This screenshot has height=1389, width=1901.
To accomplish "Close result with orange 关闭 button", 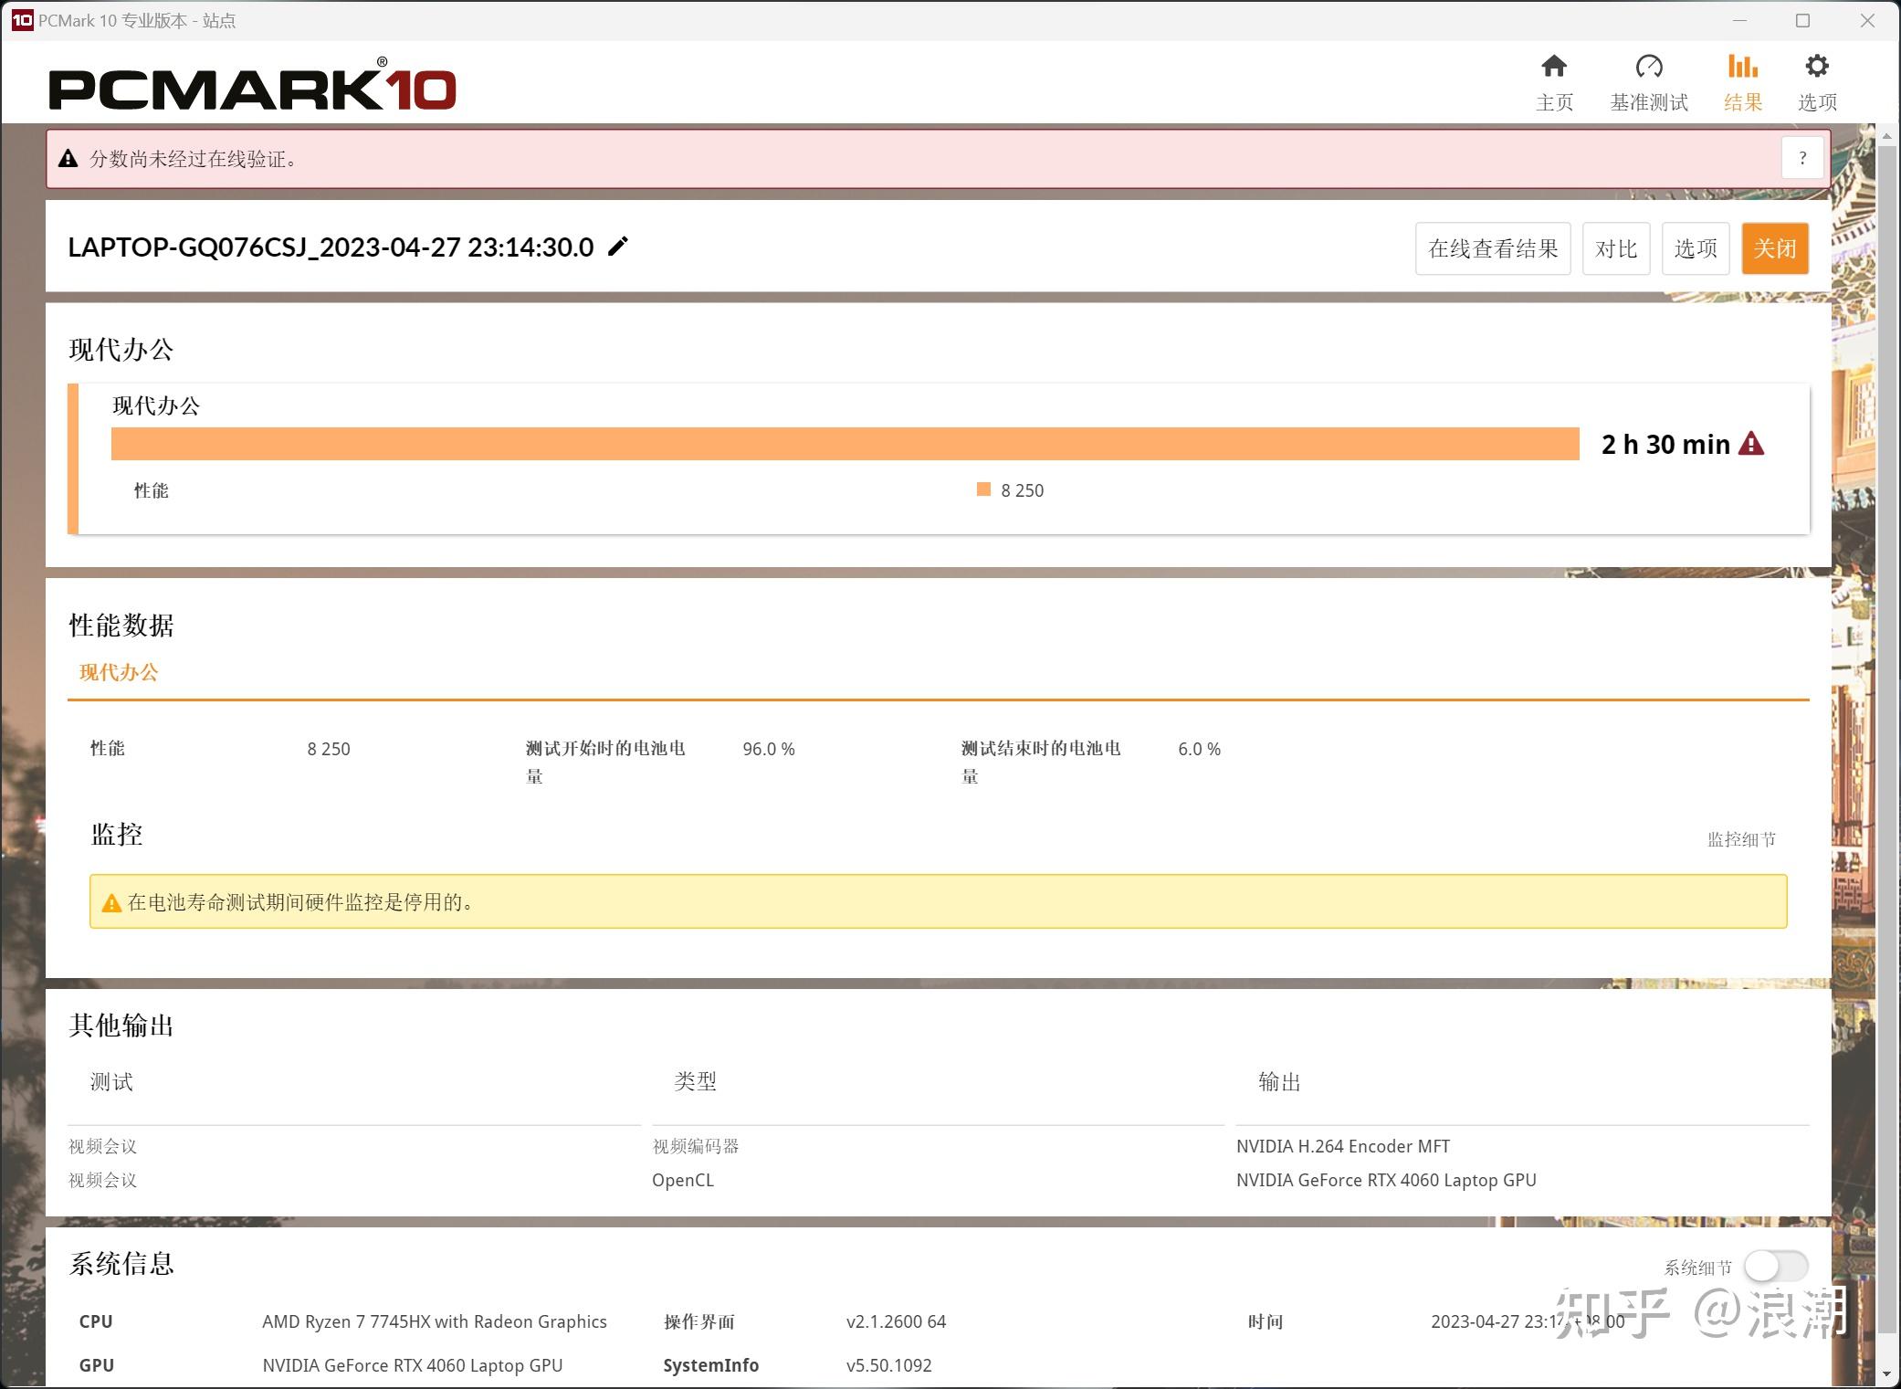I will 1775,248.
